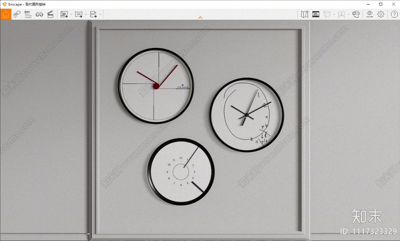This screenshot has width=400, height=241.
Task: Enable VR headset mode
Action: point(356,14)
